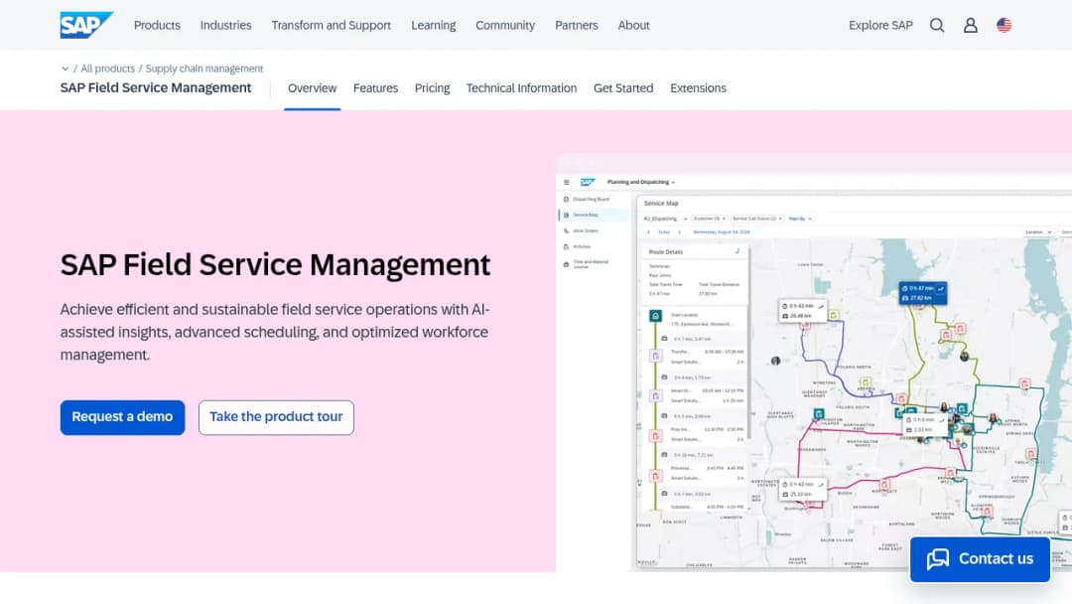Image resolution: width=1072 pixels, height=604 pixels.
Task: Open the user account icon
Action: pyautogui.click(x=970, y=25)
